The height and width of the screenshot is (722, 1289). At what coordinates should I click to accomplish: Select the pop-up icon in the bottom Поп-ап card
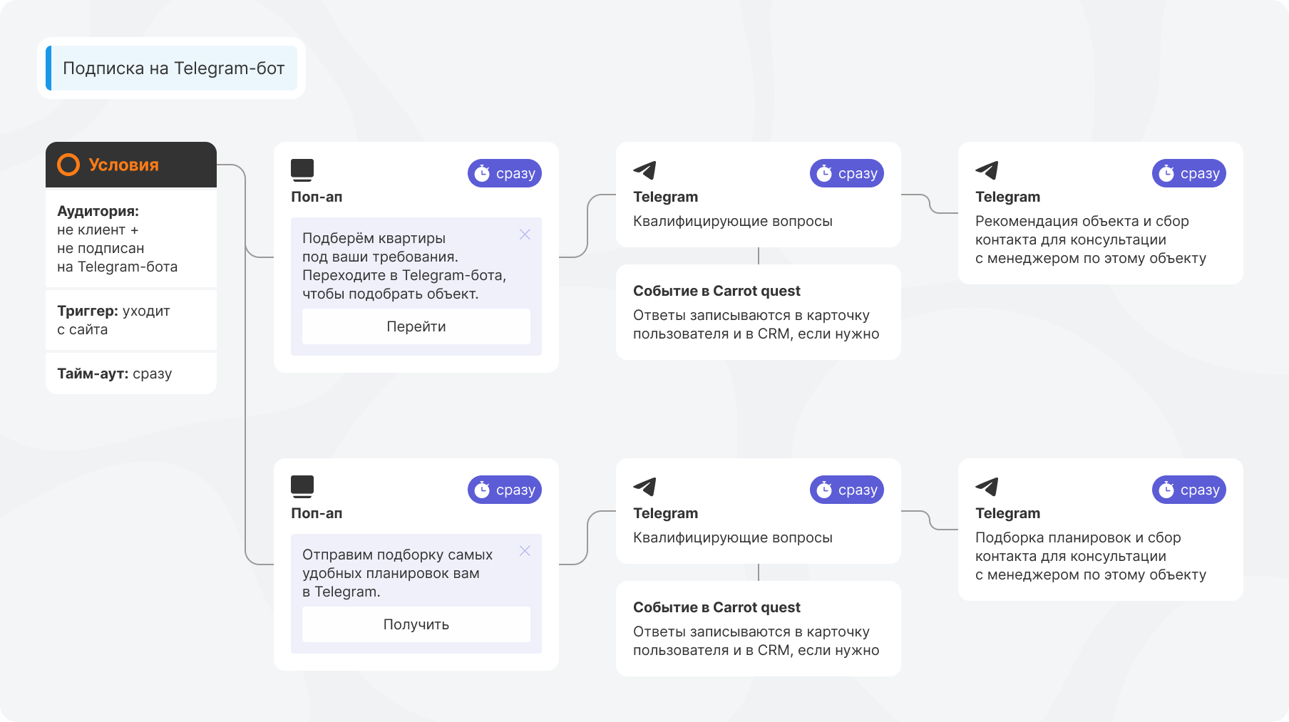coord(302,487)
